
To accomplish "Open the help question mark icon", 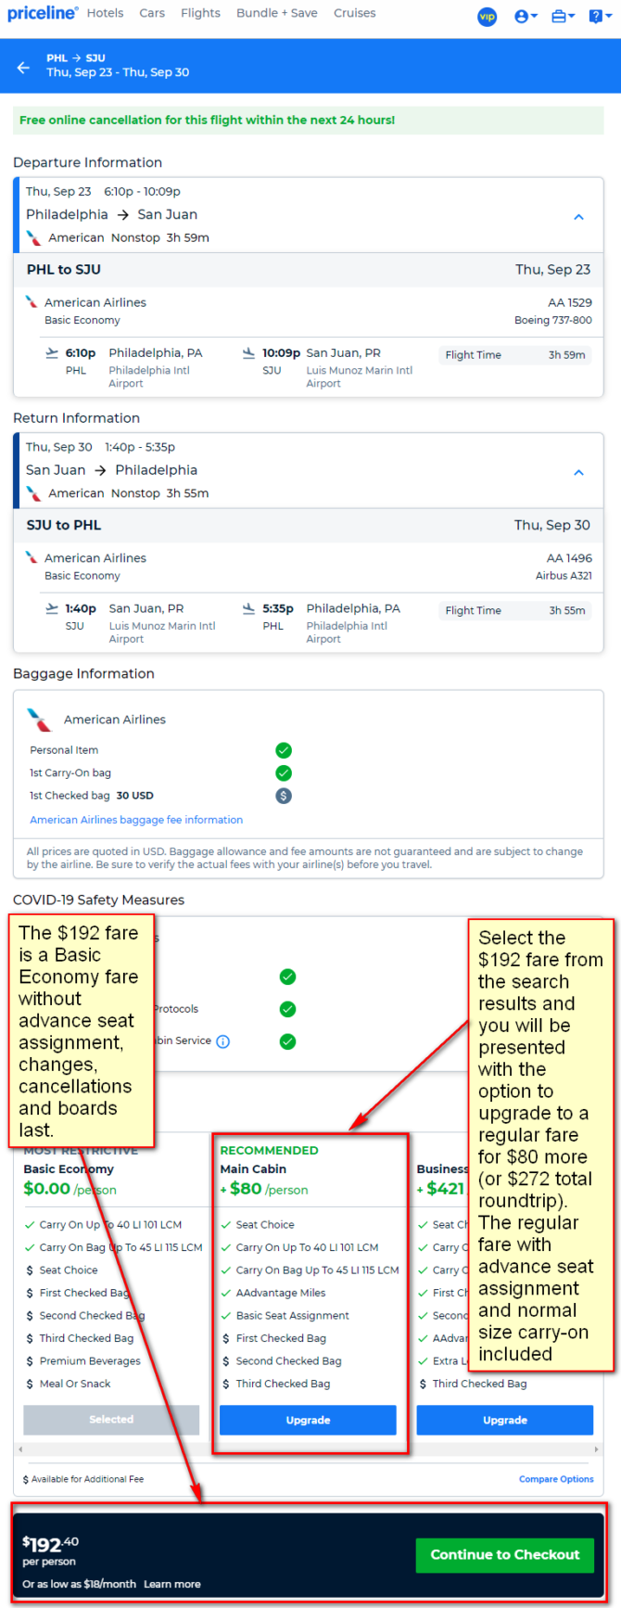I will tap(600, 17).
